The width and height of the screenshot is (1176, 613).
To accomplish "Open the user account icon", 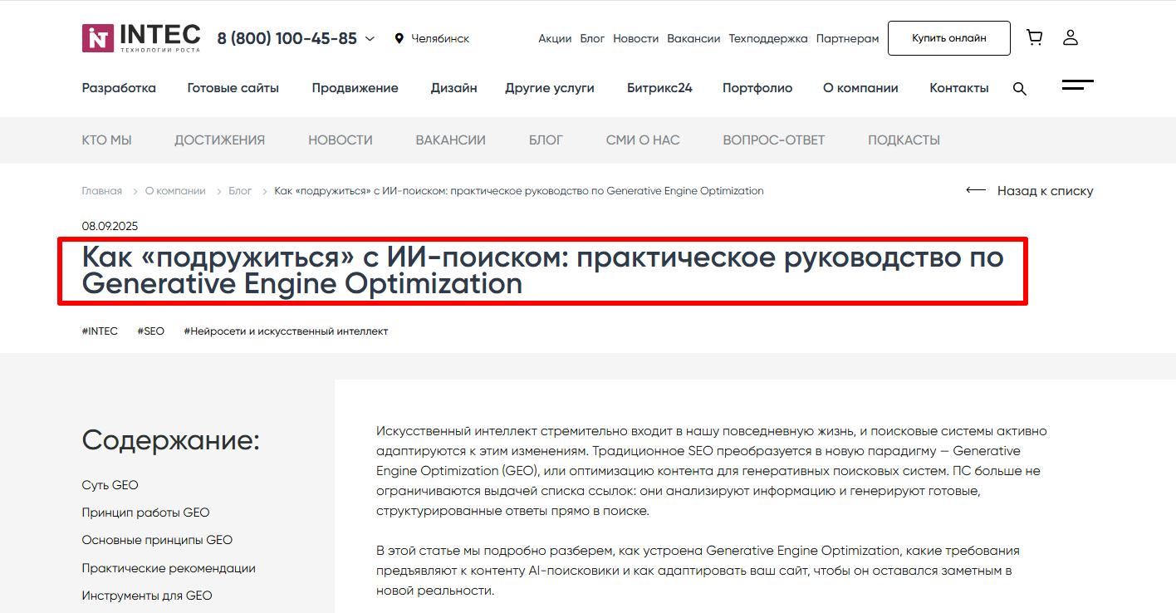I will (x=1071, y=37).
